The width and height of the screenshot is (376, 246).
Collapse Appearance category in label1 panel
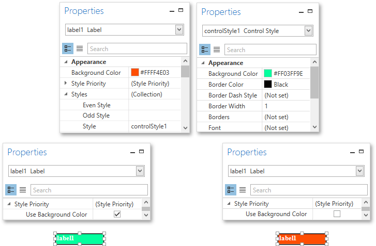point(66,62)
